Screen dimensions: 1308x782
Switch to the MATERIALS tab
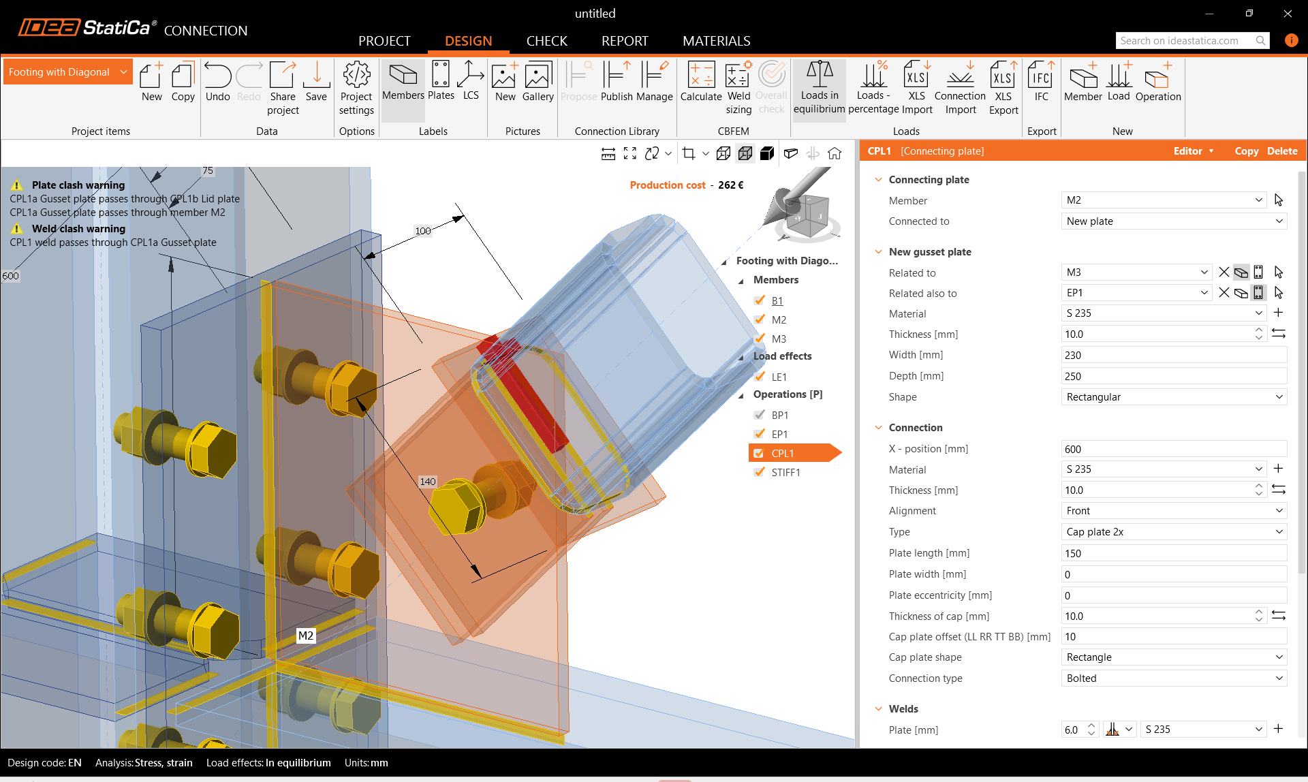pyautogui.click(x=717, y=41)
